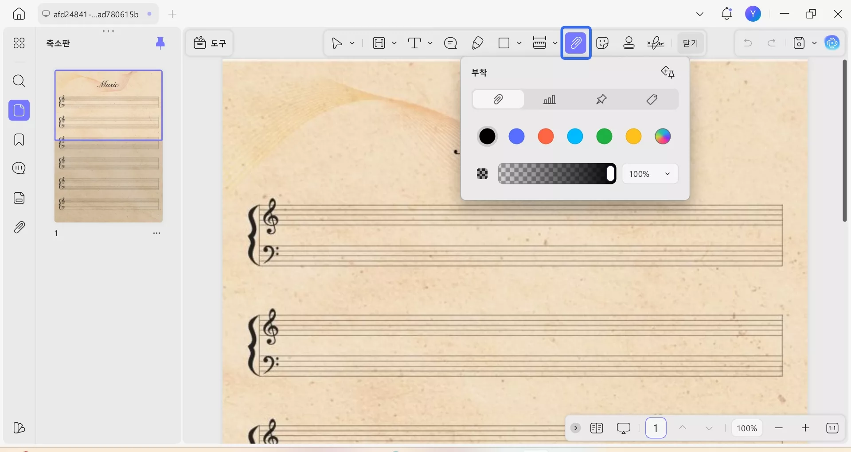
Task: Click the comment note tool
Action: [450, 43]
